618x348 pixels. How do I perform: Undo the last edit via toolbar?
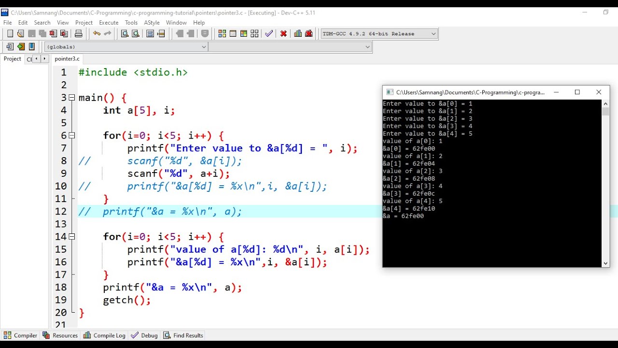[97, 33]
